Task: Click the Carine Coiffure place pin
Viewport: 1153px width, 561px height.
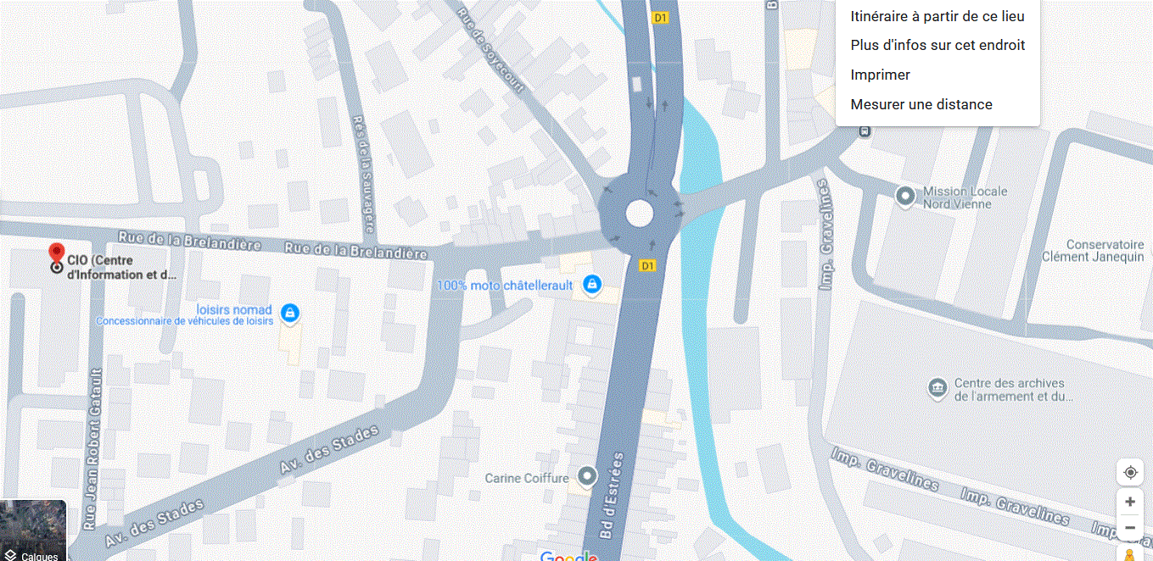Action: [586, 477]
